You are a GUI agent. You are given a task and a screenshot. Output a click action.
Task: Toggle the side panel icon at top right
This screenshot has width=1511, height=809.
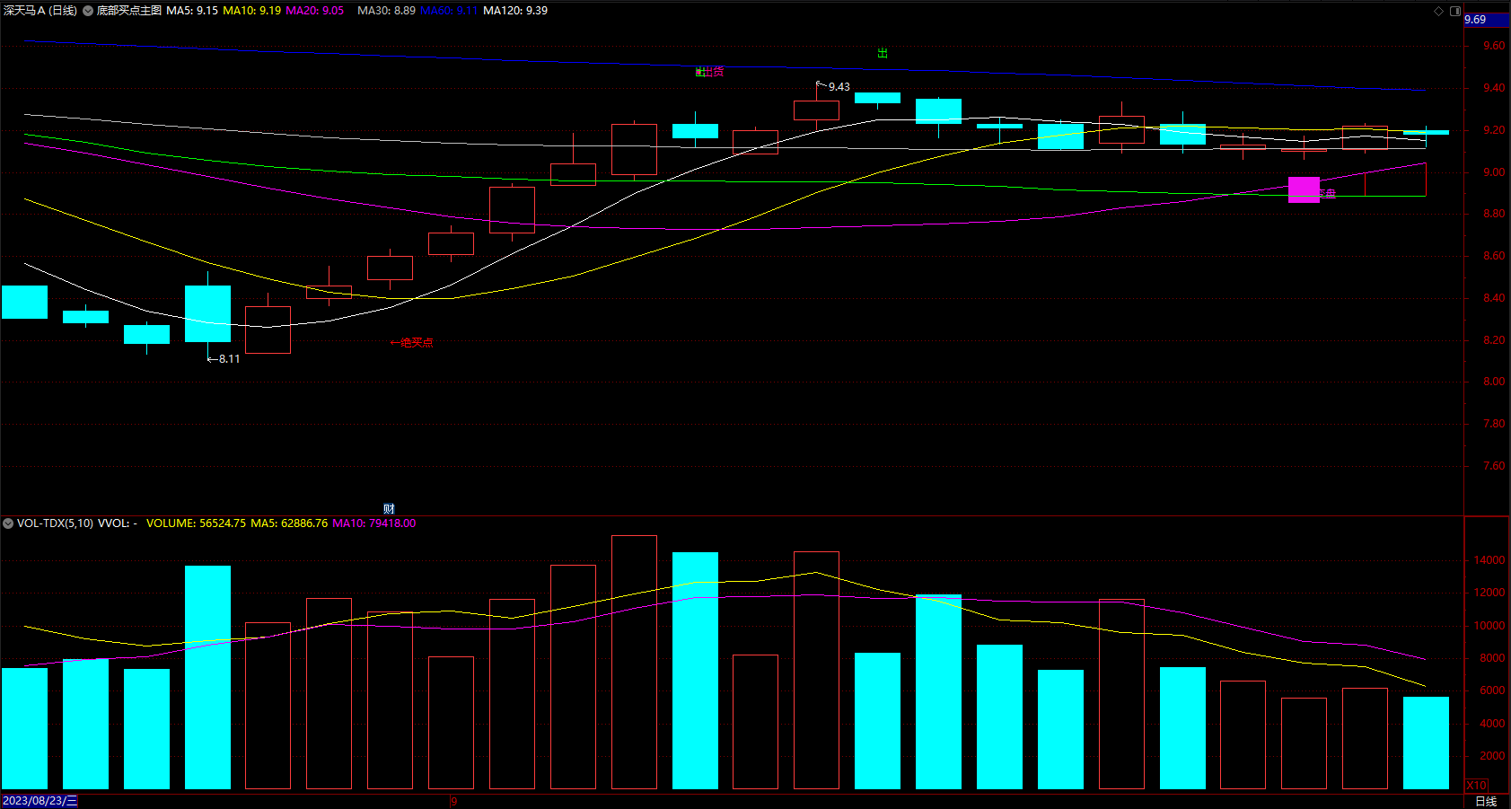[1455, 11]
